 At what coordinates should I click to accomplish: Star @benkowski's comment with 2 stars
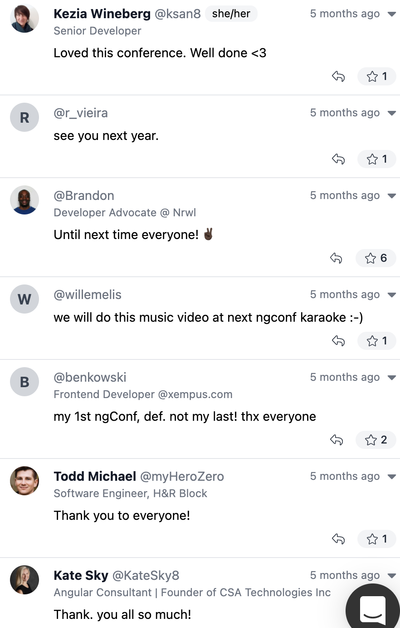[x=376, y=440]
